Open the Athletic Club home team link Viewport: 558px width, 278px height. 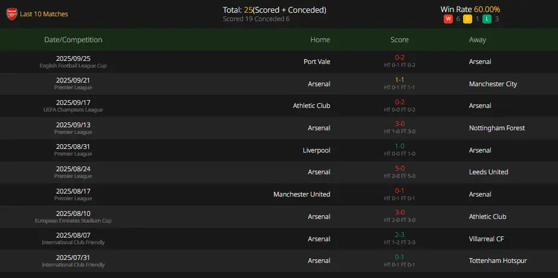pos(311,106)
